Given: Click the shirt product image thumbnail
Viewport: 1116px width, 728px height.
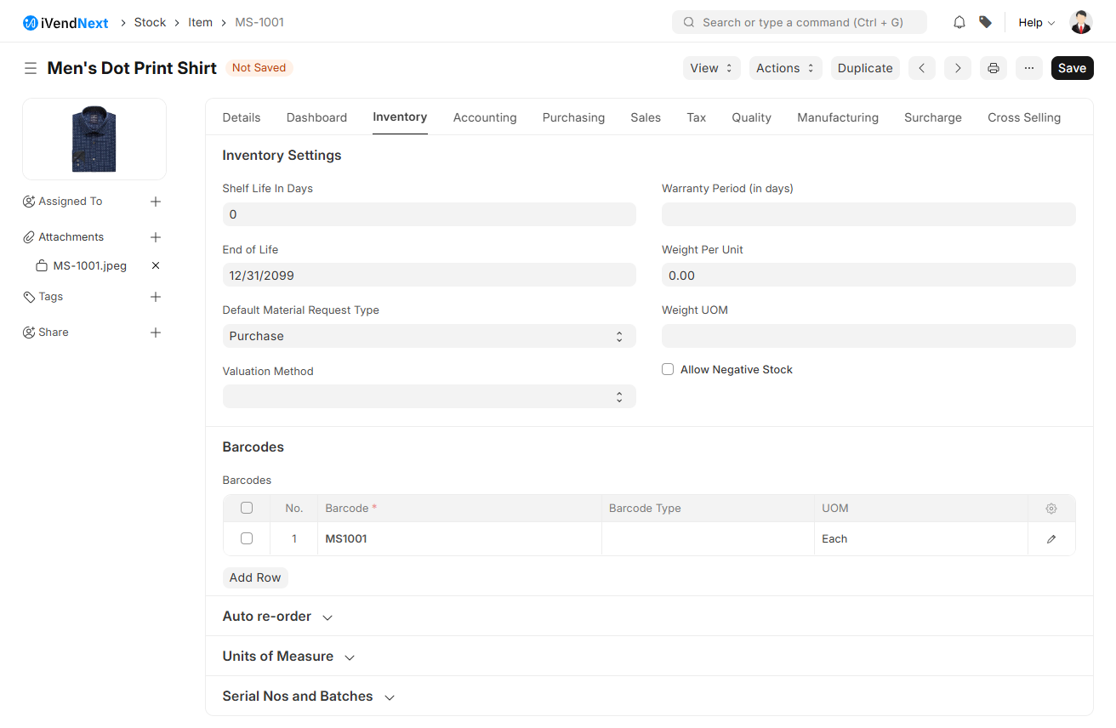Looking at the screenshot, I should [94, 139].
